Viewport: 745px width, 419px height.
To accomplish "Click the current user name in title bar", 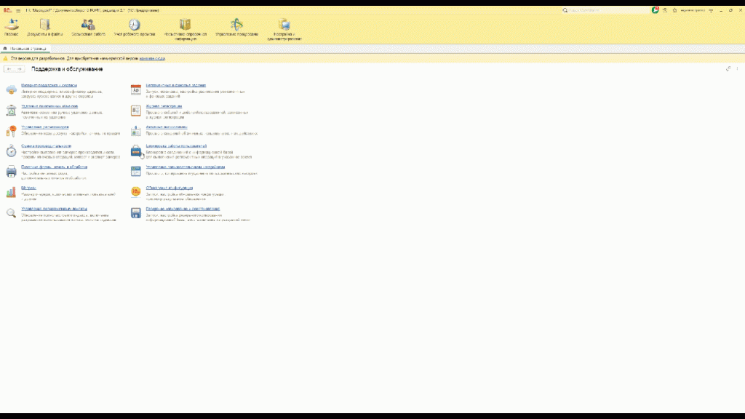I will [x=693, y=10].
